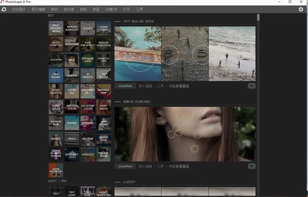
Task: Open the Gradient Fill tile
Action: (88, 92)
